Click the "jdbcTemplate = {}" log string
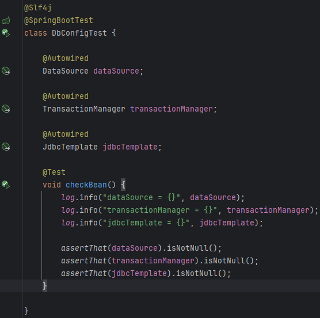 click(x=146, y=223)
